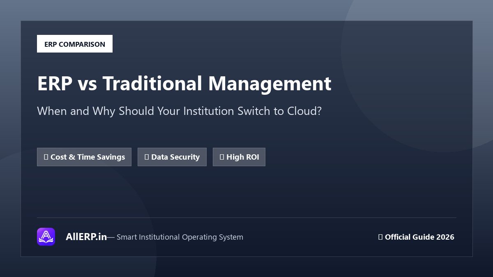Click the Smart Institutional Operating System tagline
493x277 pixels.
coord(180,237)
